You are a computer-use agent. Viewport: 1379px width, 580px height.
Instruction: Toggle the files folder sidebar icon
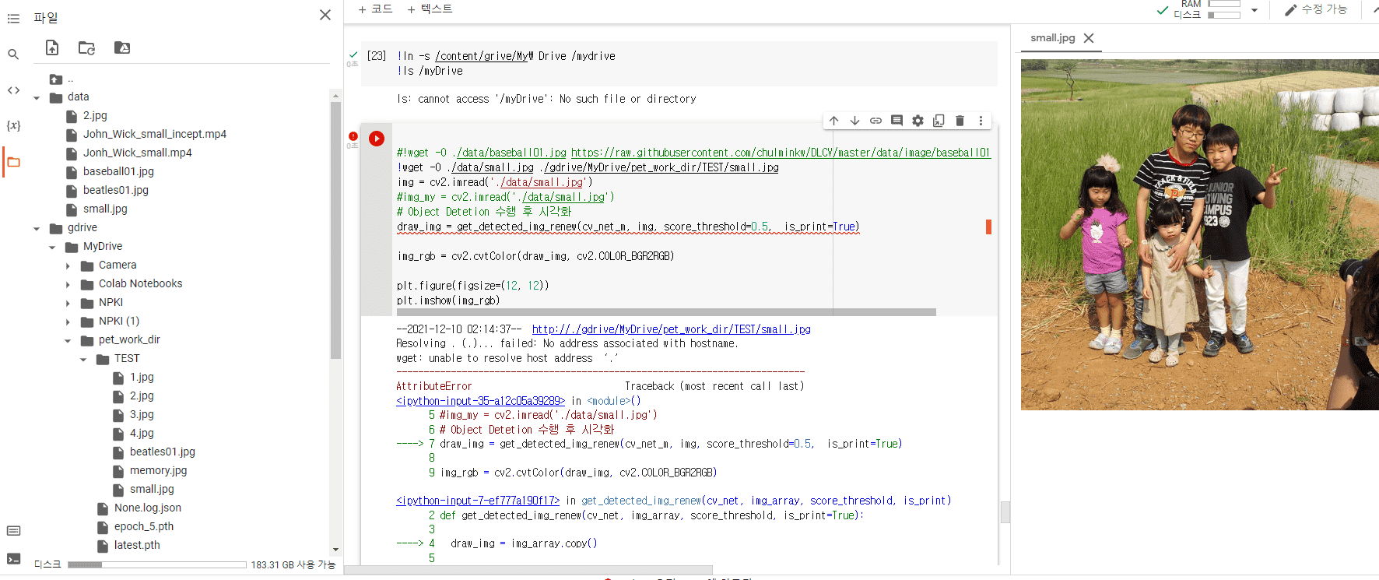[x=13, y=162]
